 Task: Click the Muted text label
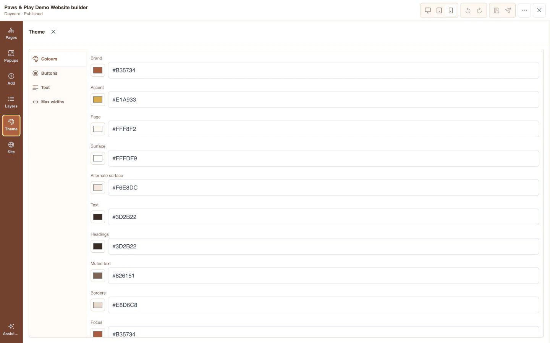click(100, 264)
